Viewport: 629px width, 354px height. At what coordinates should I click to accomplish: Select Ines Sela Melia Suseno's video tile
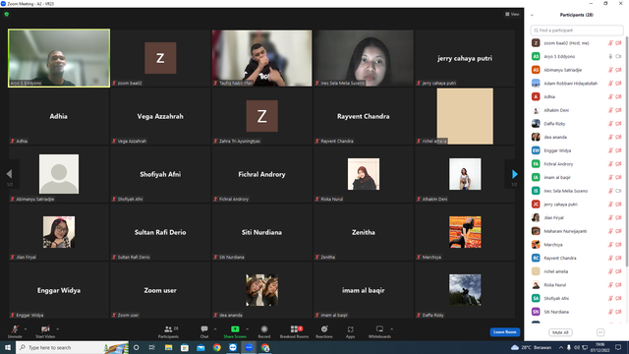coord(364,58)
